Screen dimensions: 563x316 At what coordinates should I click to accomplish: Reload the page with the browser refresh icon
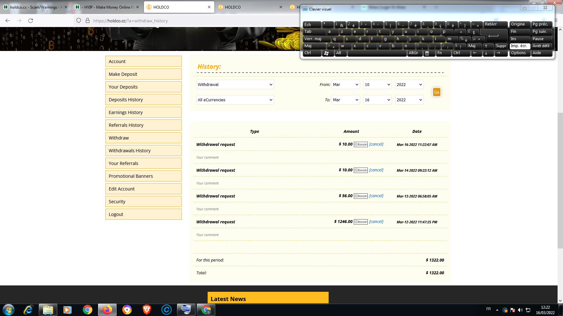coord(31,21)
